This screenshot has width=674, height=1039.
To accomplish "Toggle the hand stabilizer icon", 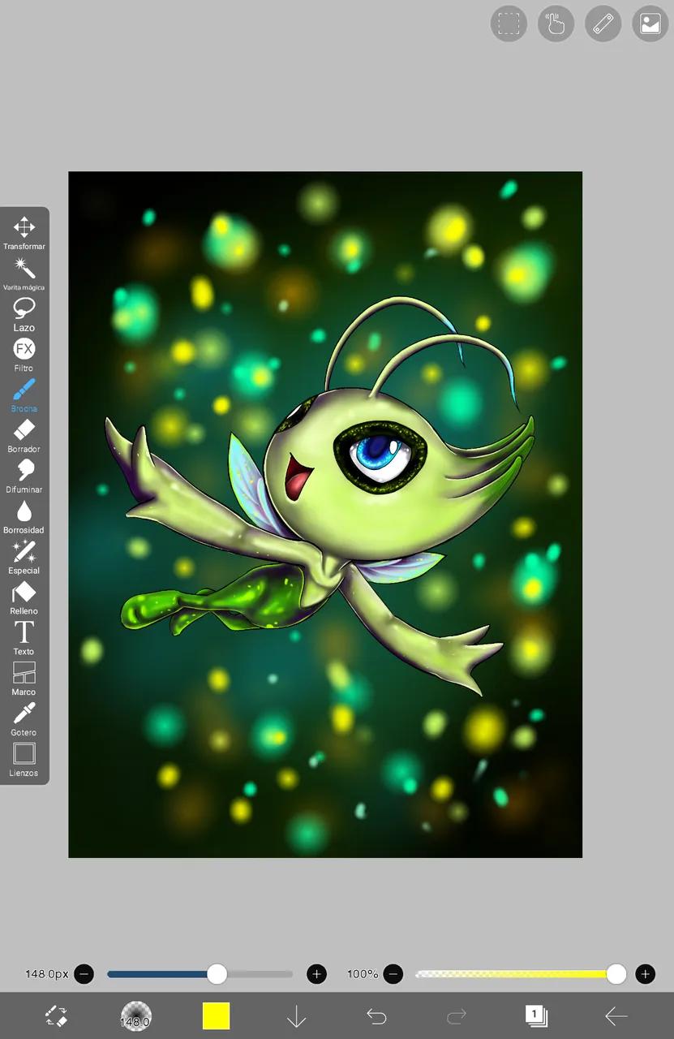I will coord(556,24).
